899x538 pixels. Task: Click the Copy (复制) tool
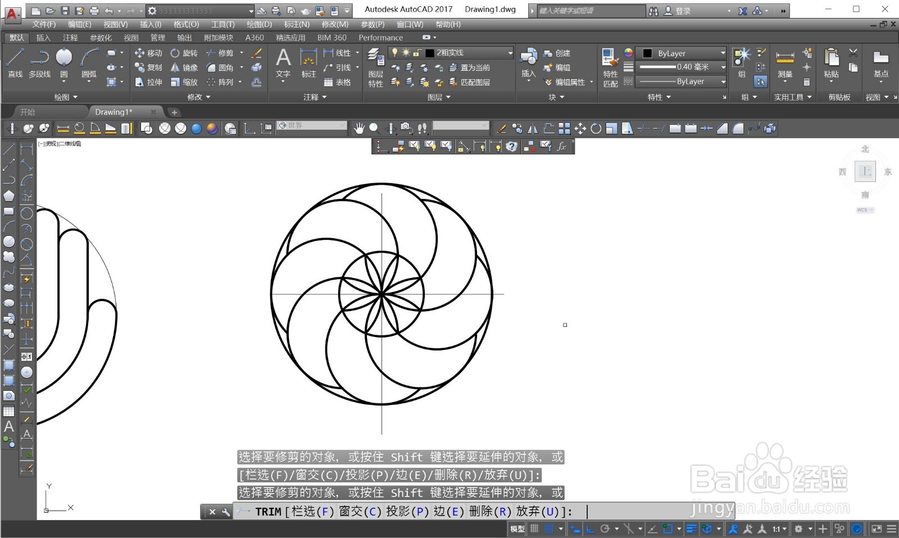pyautogui.click(x=148, y=67)
